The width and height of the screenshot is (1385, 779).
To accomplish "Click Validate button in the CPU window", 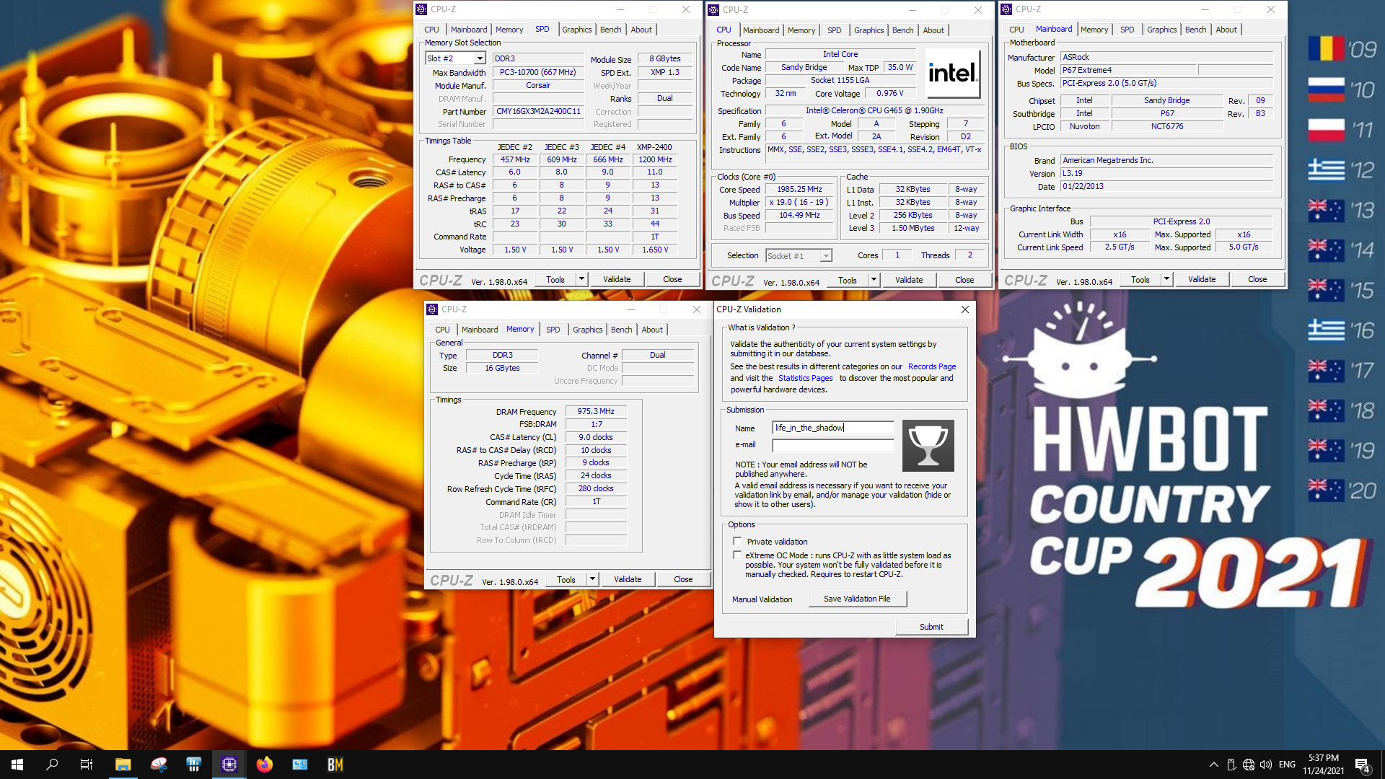I will tap(909, 280).
